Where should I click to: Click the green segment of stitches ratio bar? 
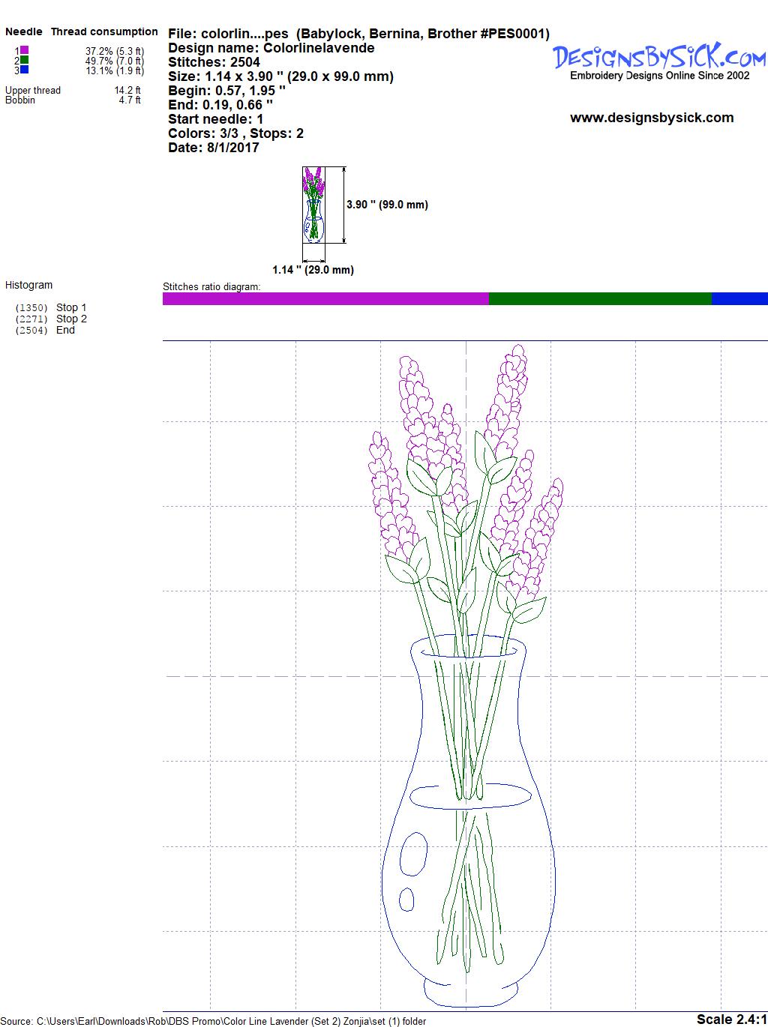pyautogui.click(x=599, y=299)
